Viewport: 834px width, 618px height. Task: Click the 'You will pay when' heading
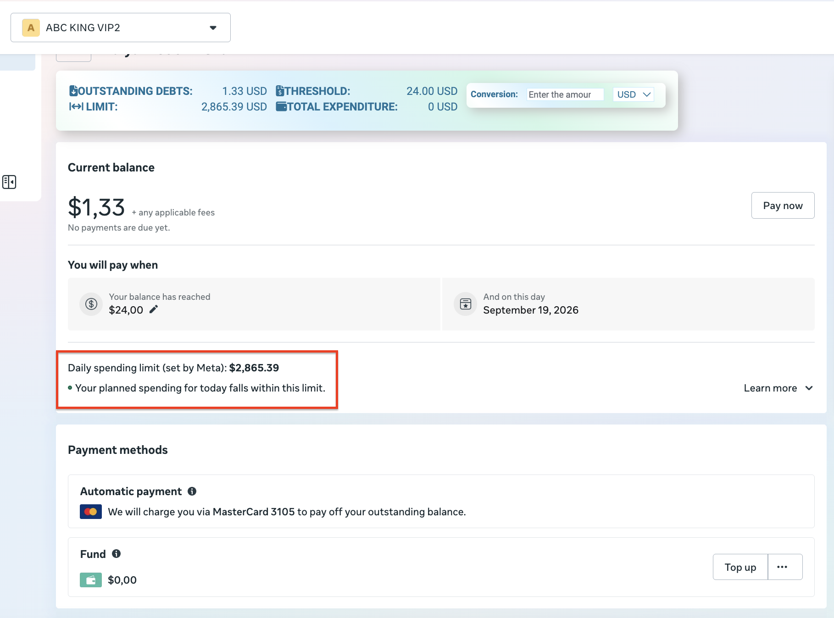click(x=113, y=265)
